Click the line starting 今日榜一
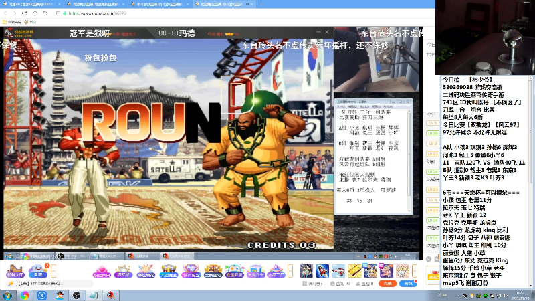The height and width of the screenshot is (301, 535). [467, 80]
